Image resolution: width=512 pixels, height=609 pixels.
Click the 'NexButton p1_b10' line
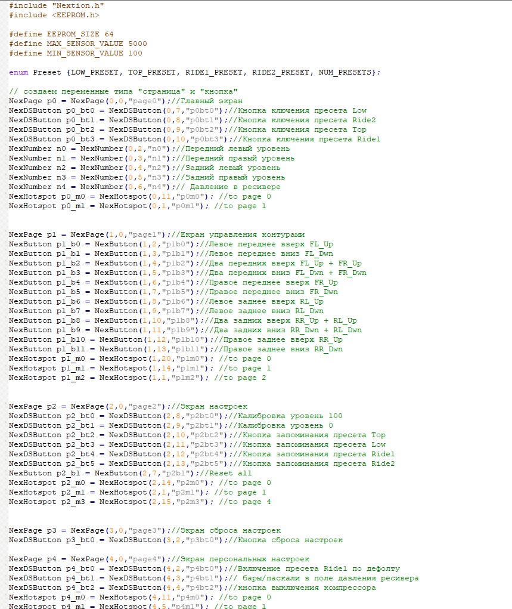click(x=176, y=339)
